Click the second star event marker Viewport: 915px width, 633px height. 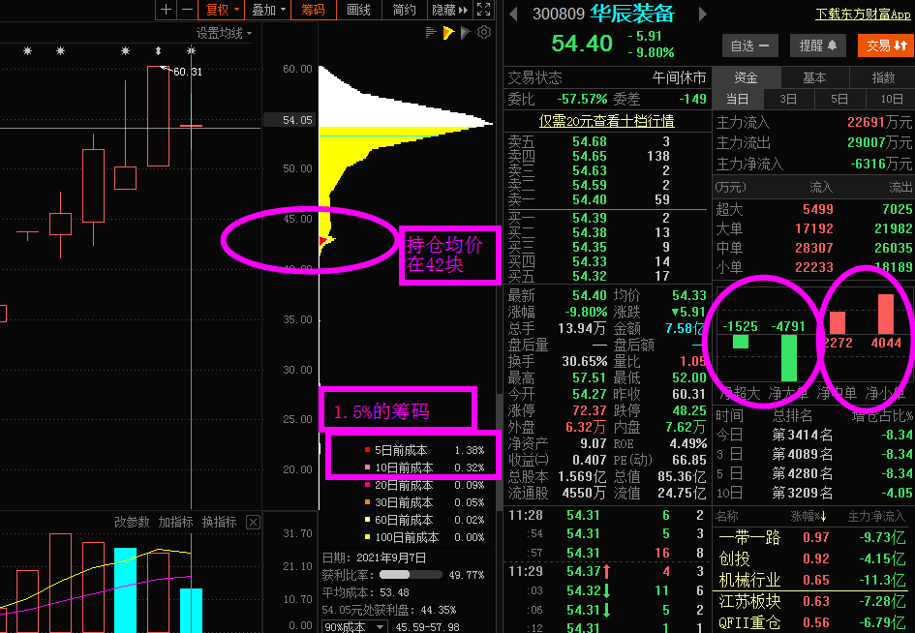click(x=60, y=51)
